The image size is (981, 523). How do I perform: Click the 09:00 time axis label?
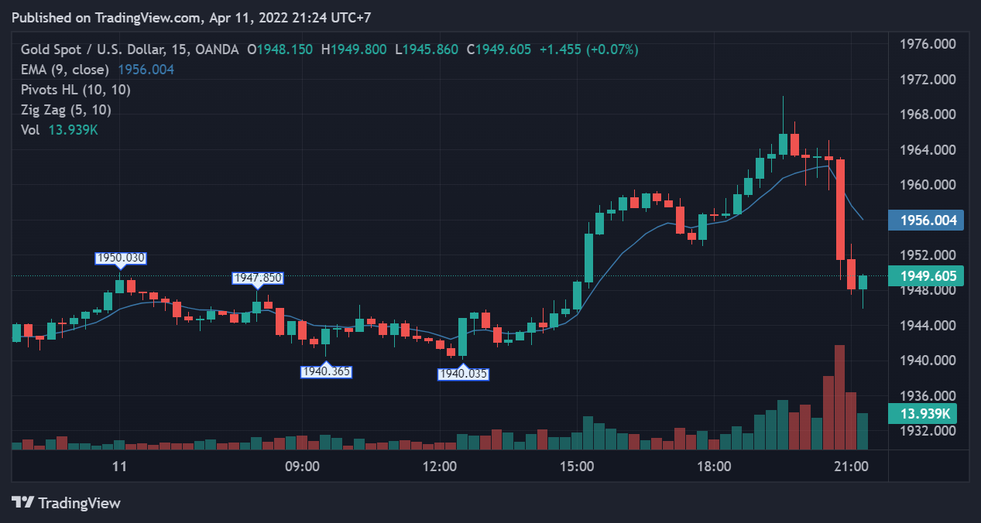pyautogui.click(x=302, y=467)
